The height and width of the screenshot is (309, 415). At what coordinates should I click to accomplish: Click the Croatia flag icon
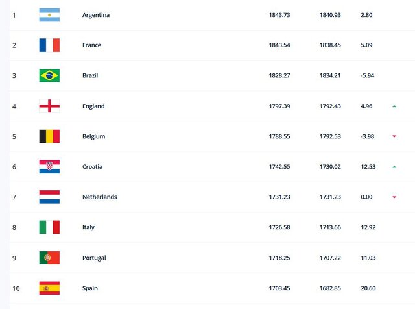click(x=49, y=167)
